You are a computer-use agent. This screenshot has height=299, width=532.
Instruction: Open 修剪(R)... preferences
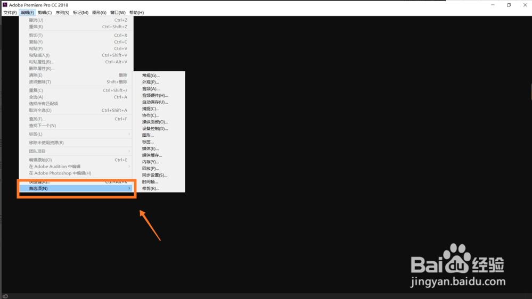tap(159, 188)
